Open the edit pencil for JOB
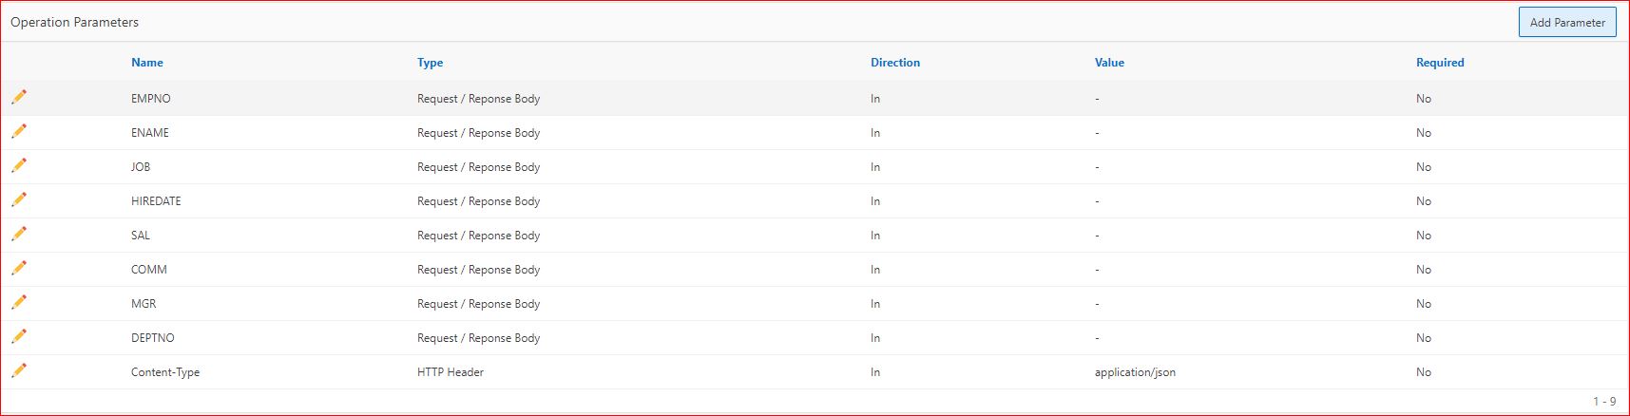 (x=19, y=165)
